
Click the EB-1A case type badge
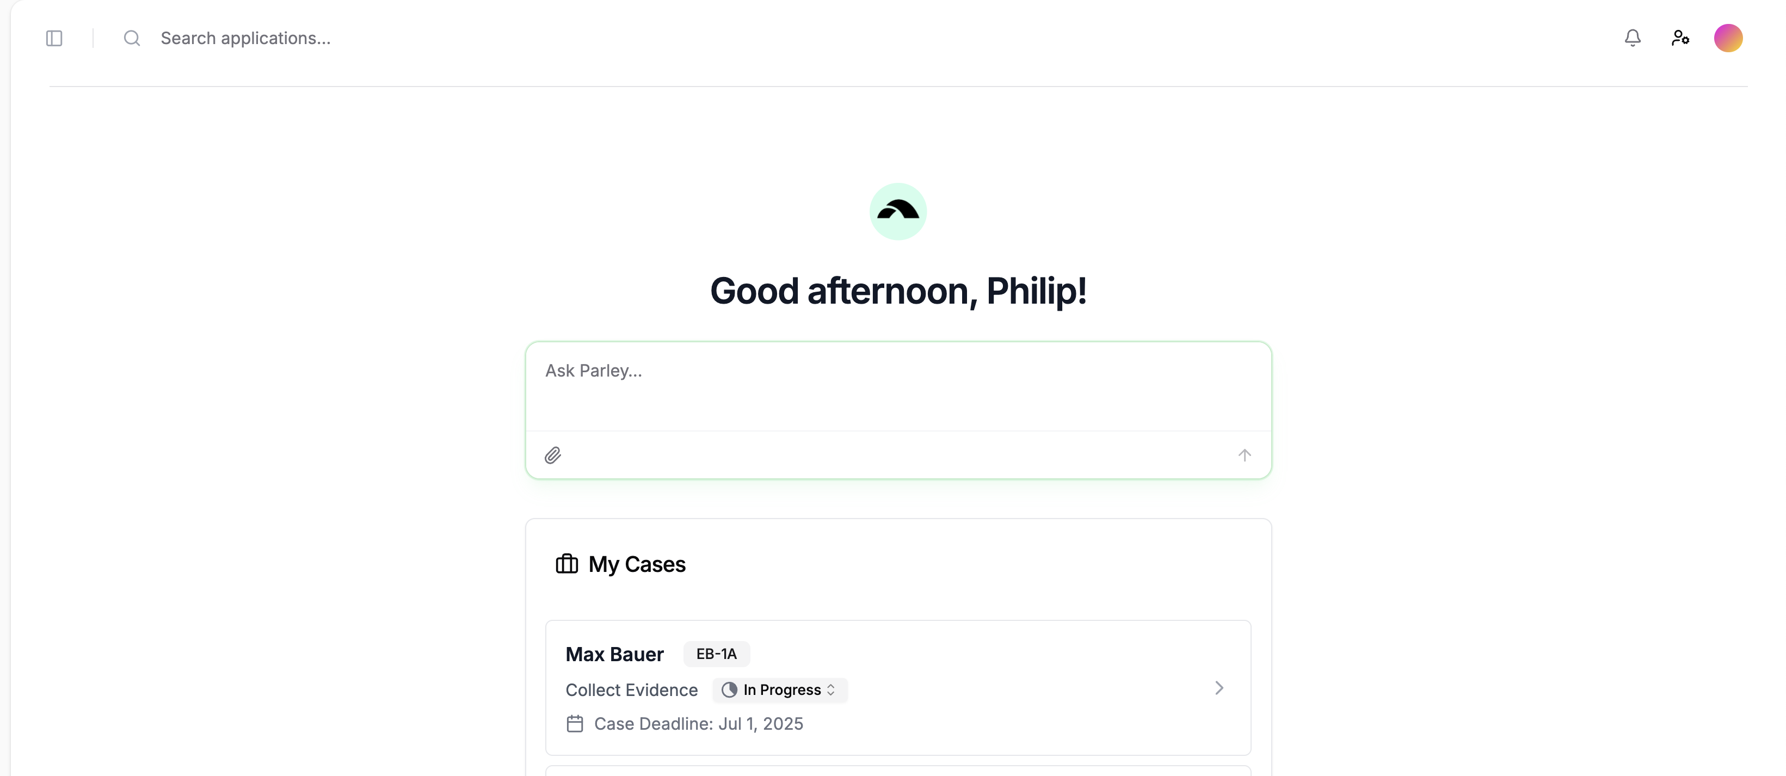tap(716, 654)
